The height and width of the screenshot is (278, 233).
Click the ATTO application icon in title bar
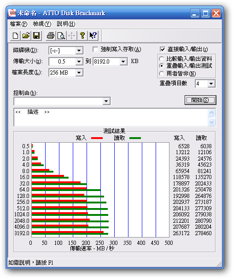point(12,13)
